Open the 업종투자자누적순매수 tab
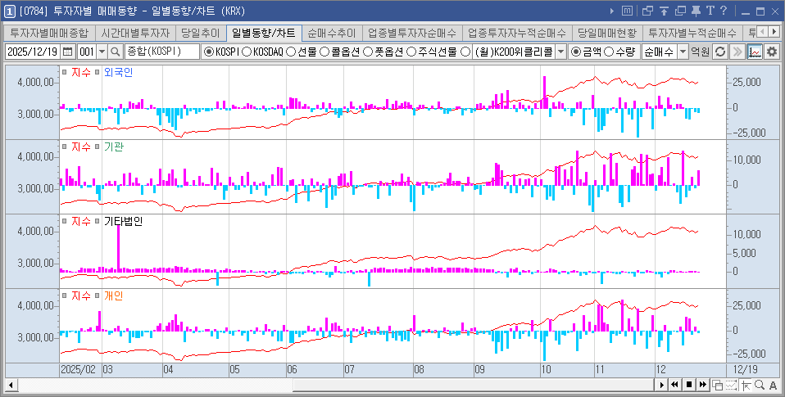785x397 pixels. click(x=517, y=33)
